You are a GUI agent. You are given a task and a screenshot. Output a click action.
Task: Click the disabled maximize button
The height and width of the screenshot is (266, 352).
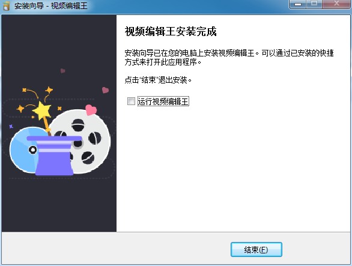coord(314,4)
